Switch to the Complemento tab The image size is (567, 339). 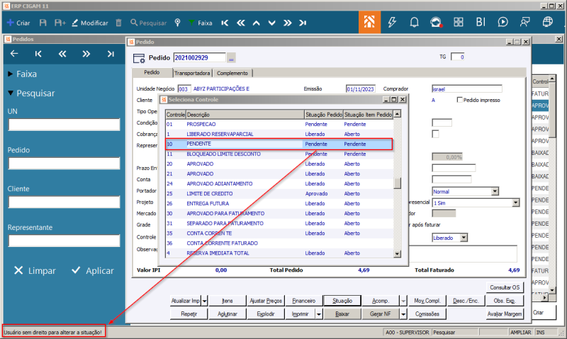click(232, 73)
